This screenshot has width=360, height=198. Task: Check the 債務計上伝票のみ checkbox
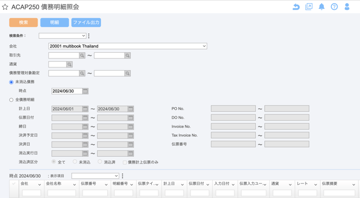125,162
